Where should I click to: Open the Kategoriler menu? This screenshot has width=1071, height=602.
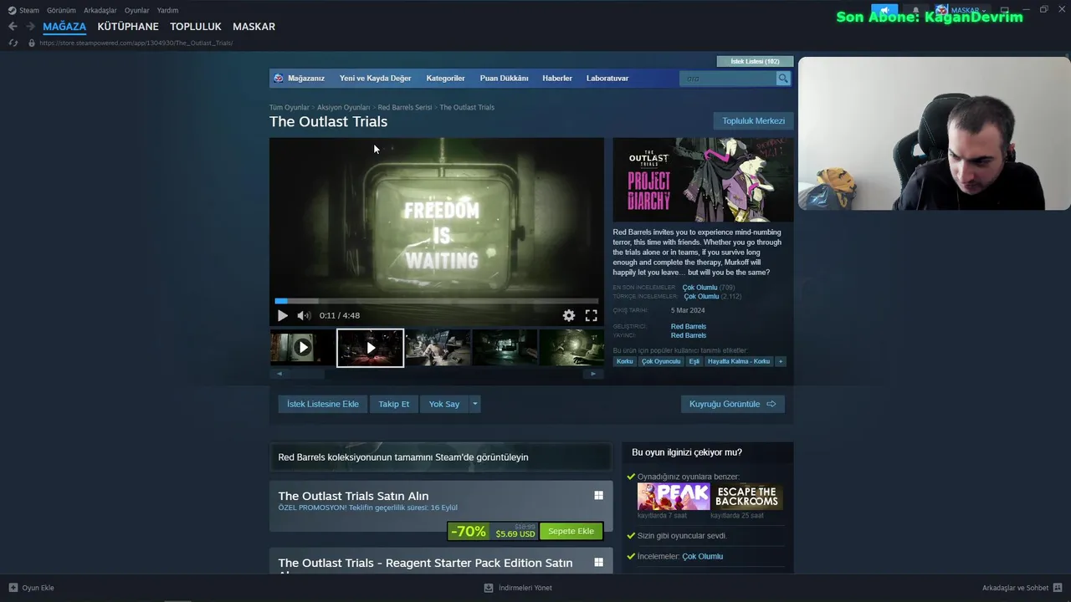coord(445,78)
